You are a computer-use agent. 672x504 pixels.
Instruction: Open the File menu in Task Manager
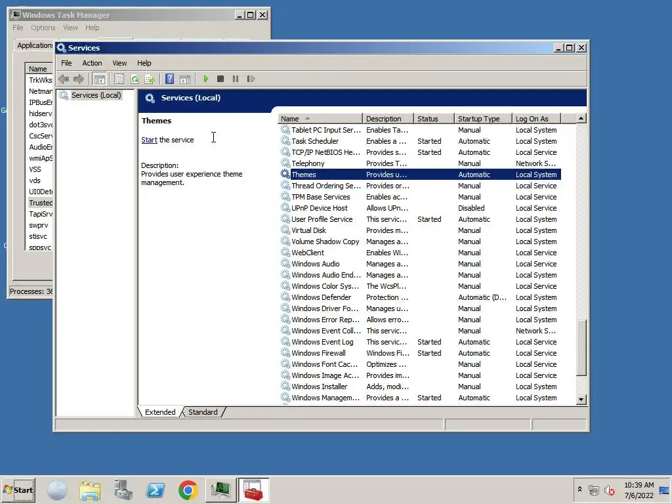click(x=18, y=28)
